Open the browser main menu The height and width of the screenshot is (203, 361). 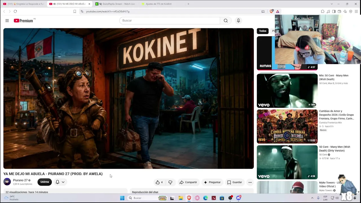tap(356, 12)
